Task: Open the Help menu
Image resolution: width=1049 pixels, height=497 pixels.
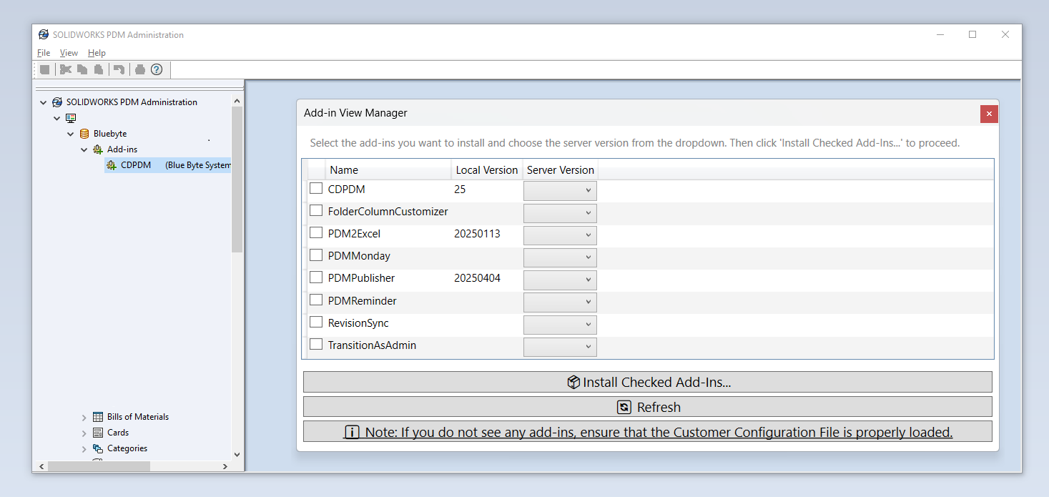Action: click(97, 53)
